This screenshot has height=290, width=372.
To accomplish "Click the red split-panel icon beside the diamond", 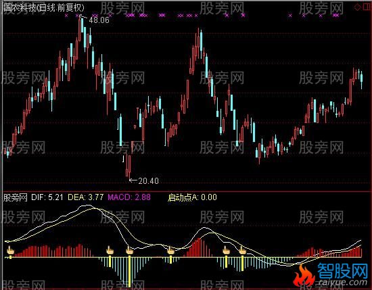I will [367, 7].
